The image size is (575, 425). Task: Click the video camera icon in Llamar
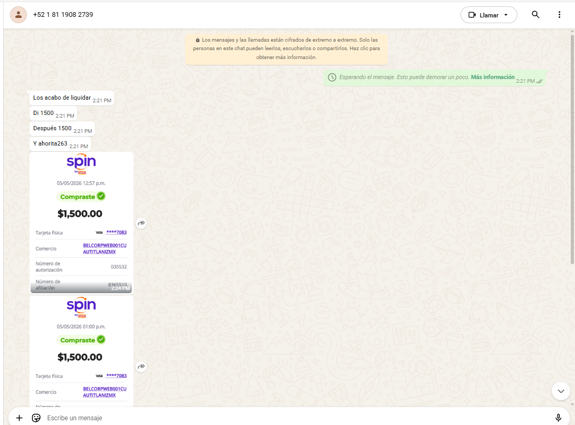(x=472, y=15)
